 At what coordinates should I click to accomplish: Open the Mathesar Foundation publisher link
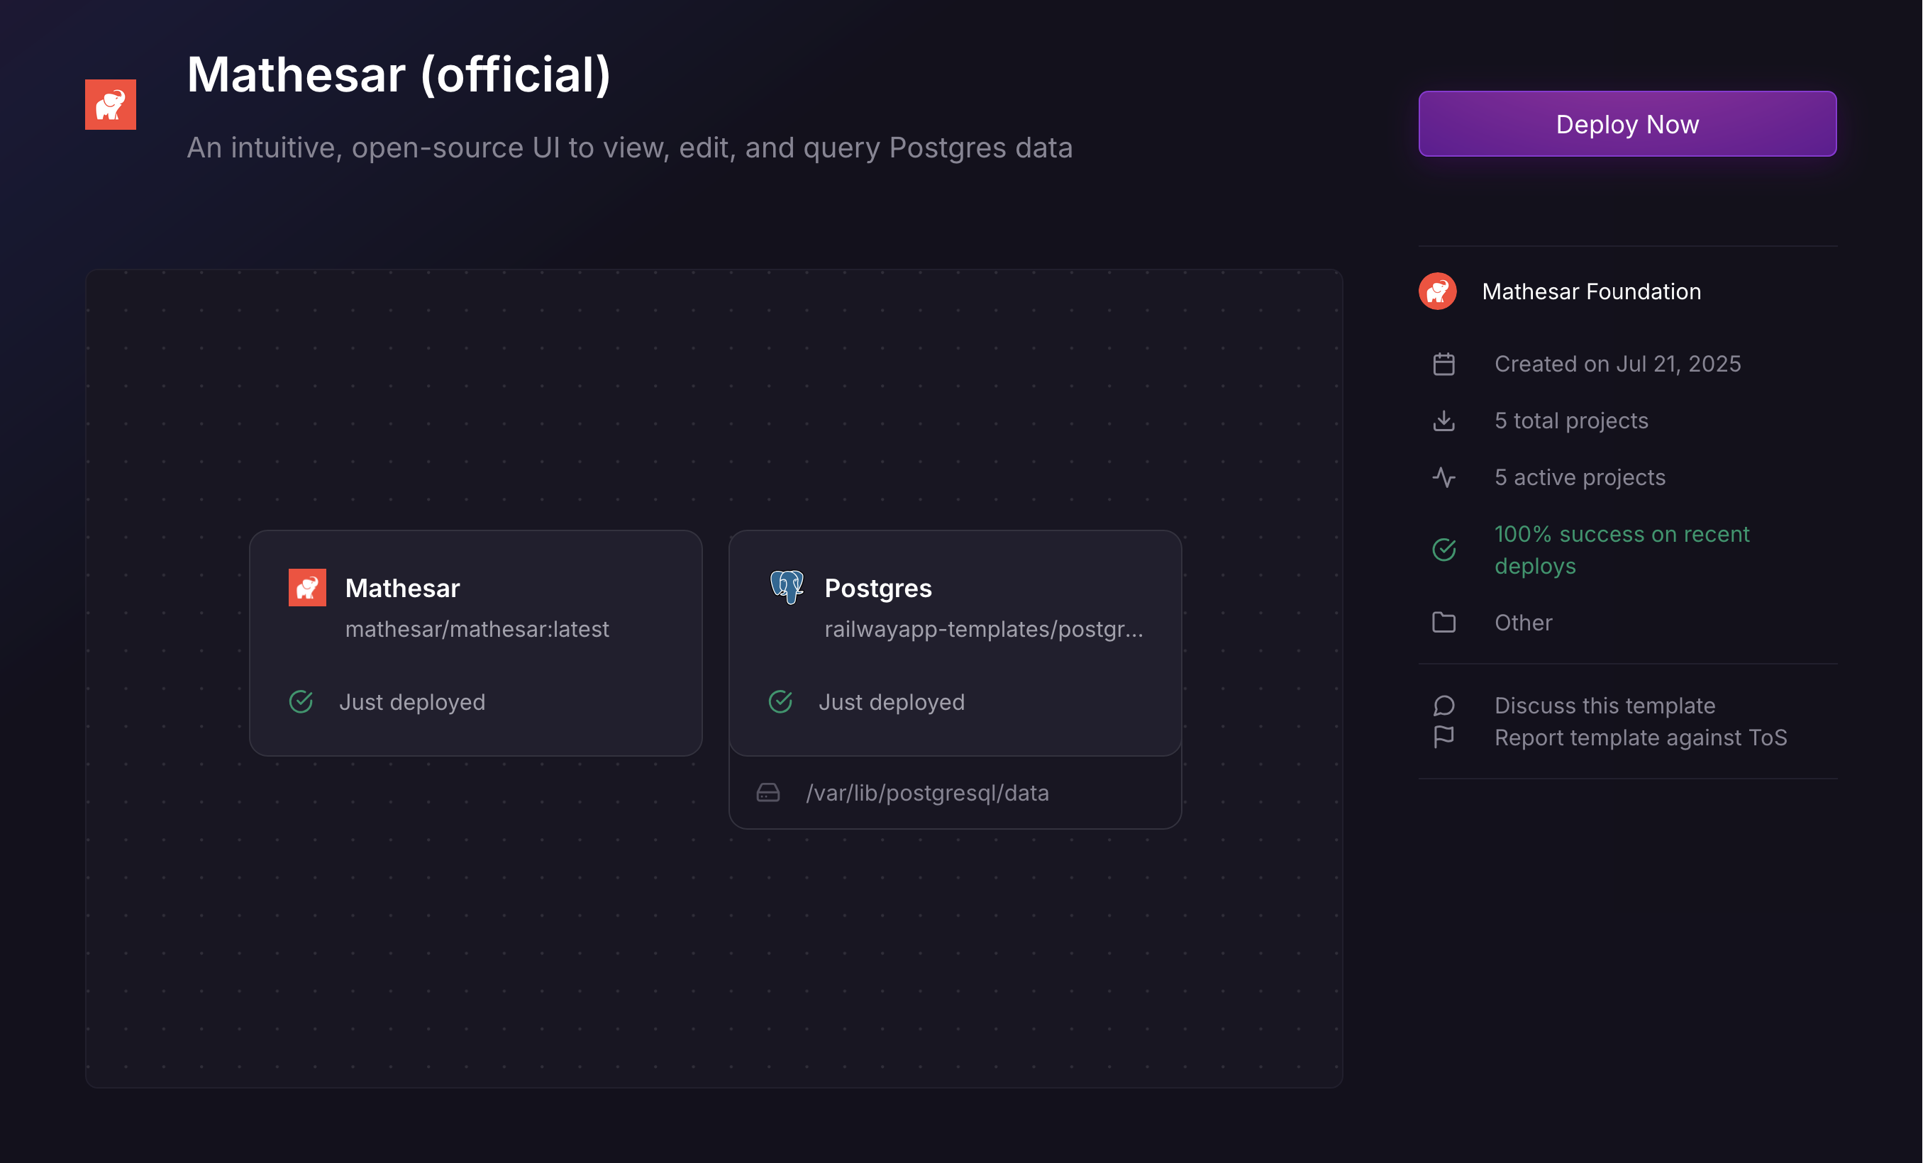(x=1591, y=291)
